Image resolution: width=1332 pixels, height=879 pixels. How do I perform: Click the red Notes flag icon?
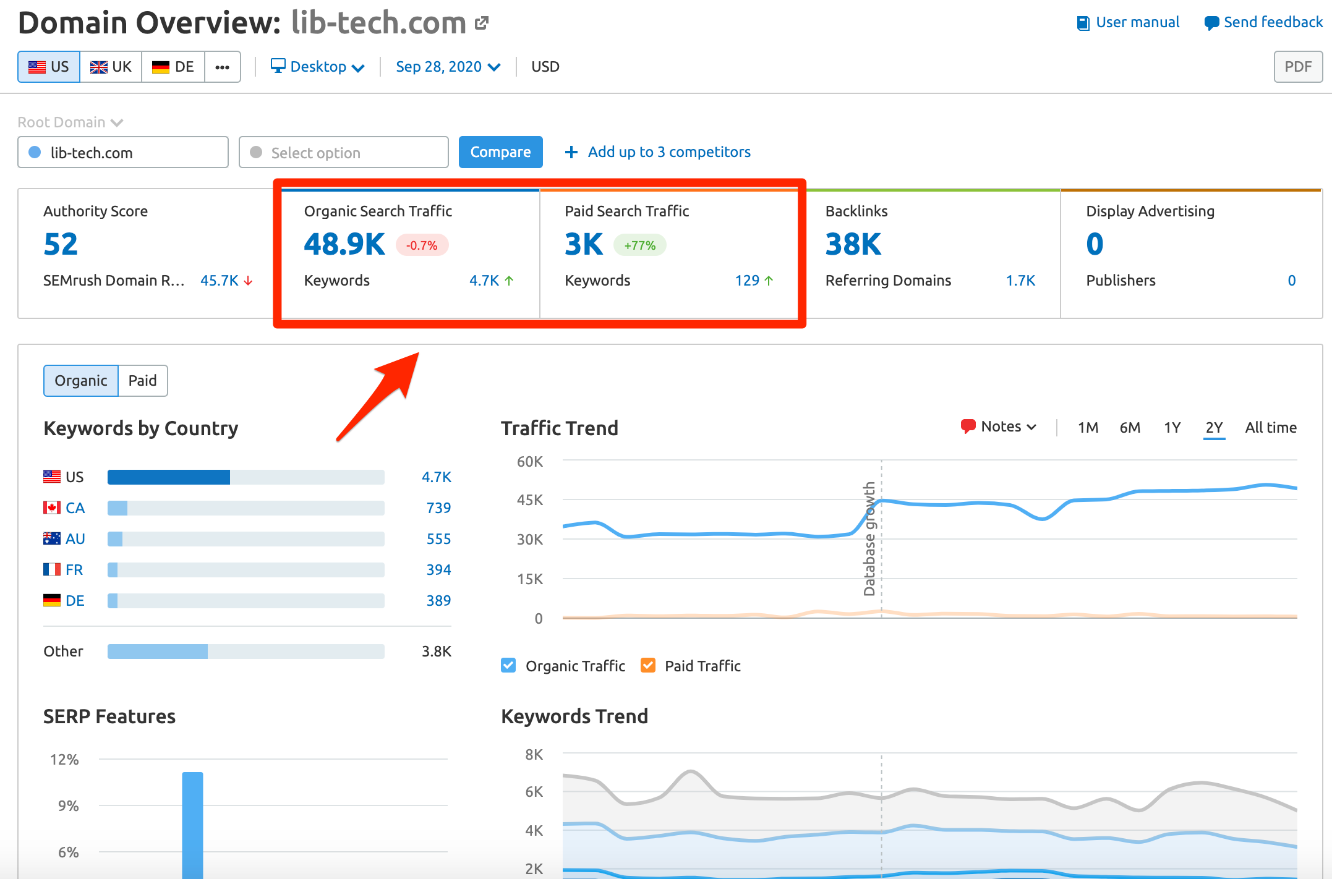coord(968,427)
